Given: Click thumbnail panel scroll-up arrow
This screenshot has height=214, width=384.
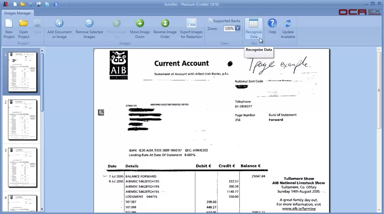Looking at the screenshot, I should click(x=42, y=51).
